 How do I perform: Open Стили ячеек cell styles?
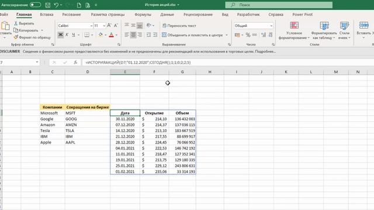click(344, 30)
